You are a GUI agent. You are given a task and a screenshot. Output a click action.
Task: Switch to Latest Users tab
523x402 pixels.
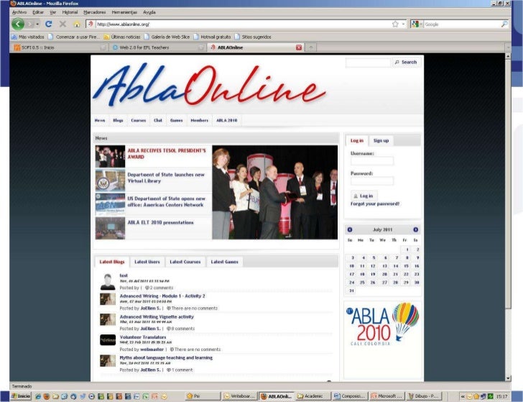click(x=147, y=262)
